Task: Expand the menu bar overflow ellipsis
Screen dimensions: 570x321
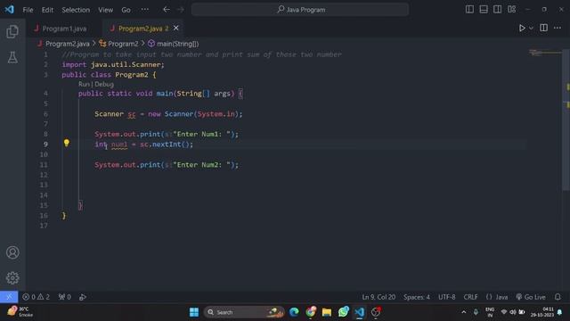Action: tap(144, 10)
